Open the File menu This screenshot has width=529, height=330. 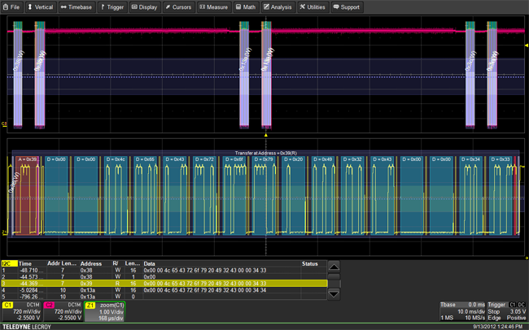point(12,7)
